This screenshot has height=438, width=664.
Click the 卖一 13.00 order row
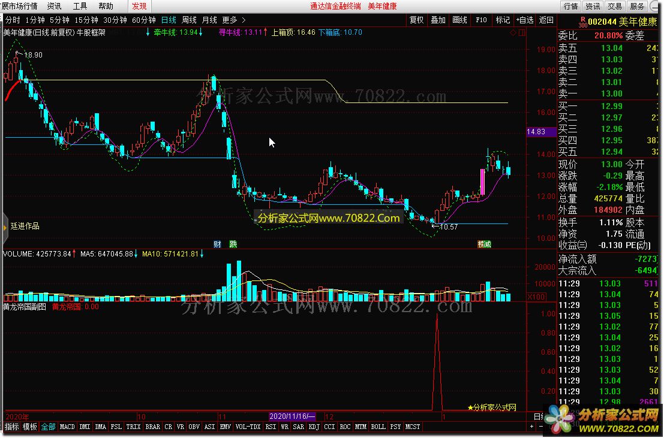pyautogui.click(x=608, y=93)
